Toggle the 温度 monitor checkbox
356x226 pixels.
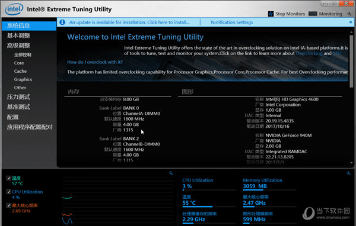tap(9, 178)
